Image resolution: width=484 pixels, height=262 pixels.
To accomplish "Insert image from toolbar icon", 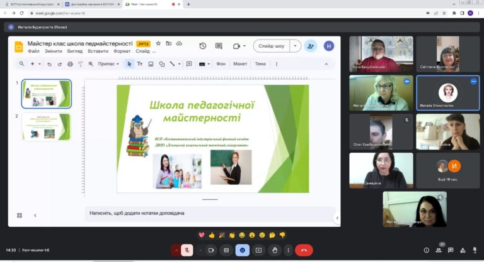I will coord(151,64).
